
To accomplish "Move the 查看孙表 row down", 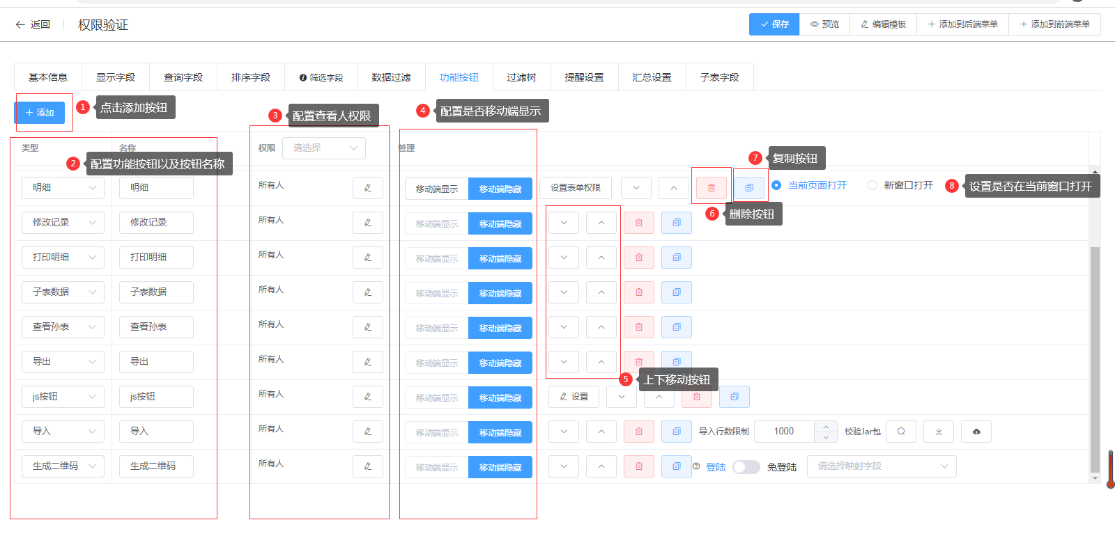I will point(564,327).
